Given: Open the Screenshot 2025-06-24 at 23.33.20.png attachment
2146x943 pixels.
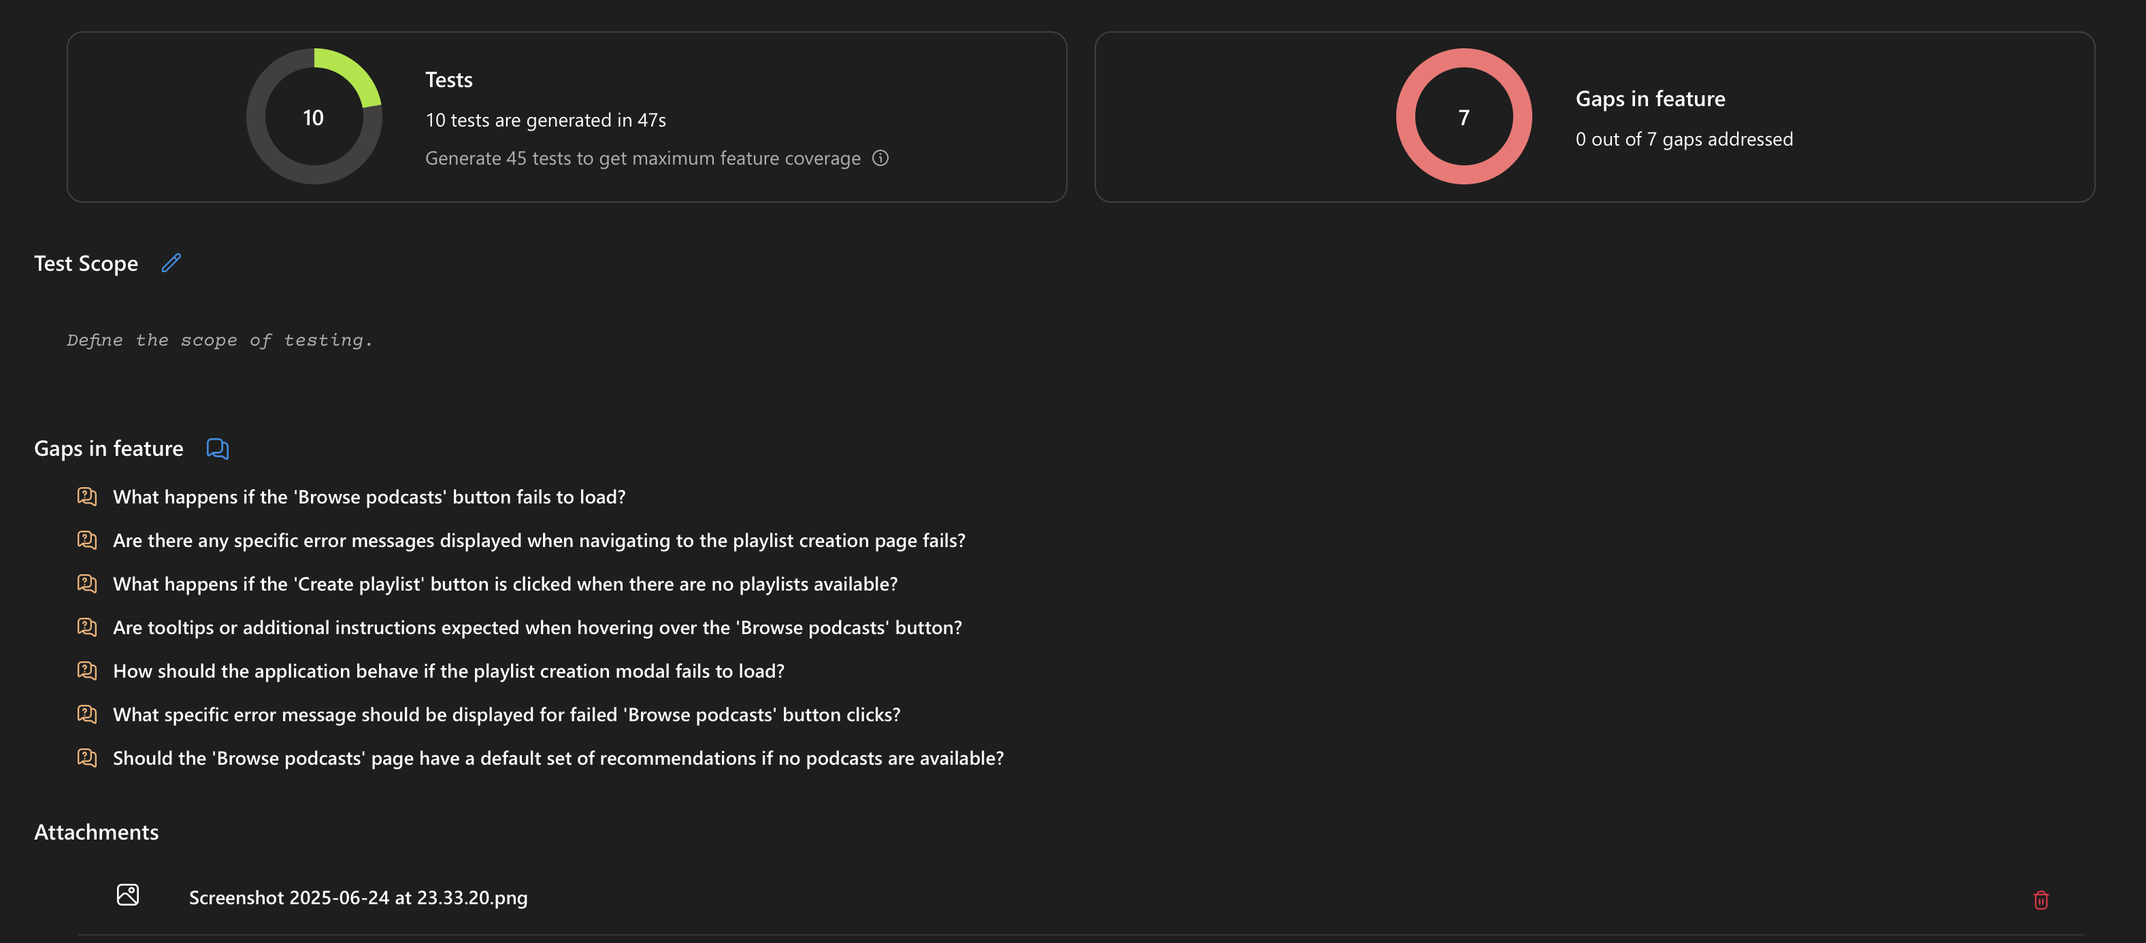Looking at the screenshot, I should [x=358, y=898].
